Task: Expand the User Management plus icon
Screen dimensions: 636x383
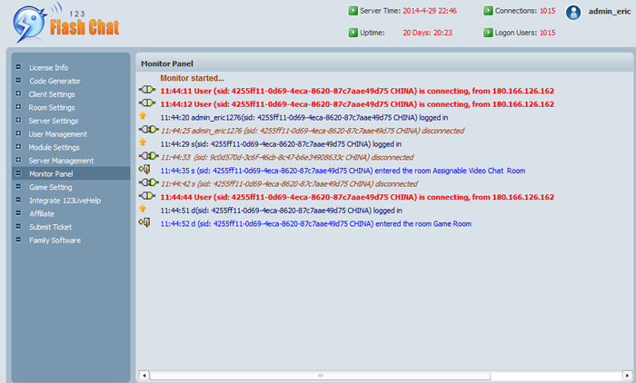Action: click(18, 133)
